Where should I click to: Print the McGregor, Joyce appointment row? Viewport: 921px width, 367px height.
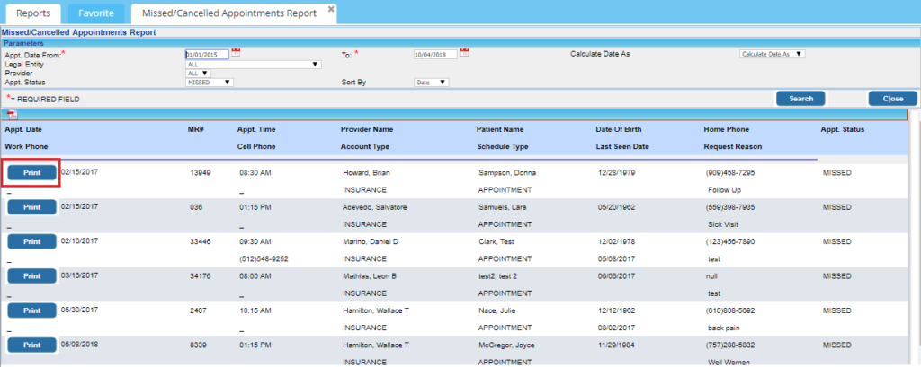coord(31,345)
